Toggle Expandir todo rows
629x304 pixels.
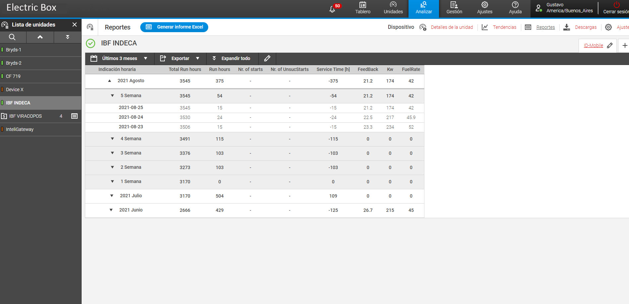pyautogui.click(x=231, y=58)
